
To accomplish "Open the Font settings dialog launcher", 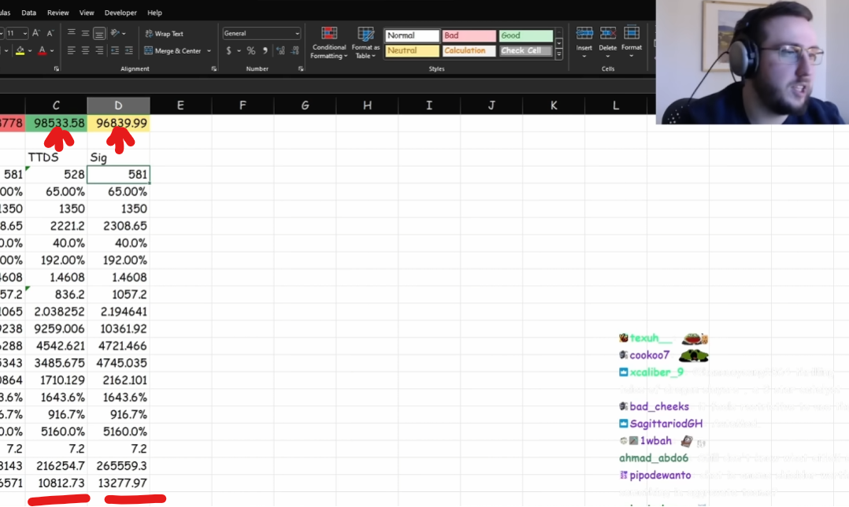I will tap(57, 69).
